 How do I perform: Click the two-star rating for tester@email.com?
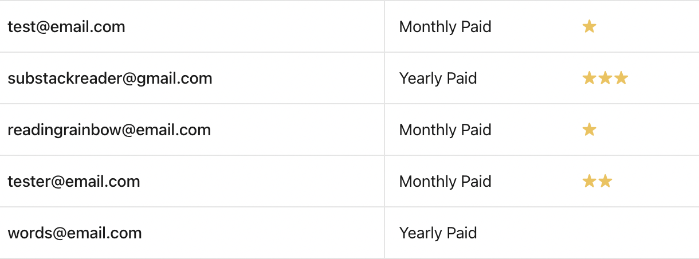[x=597, y=181]
